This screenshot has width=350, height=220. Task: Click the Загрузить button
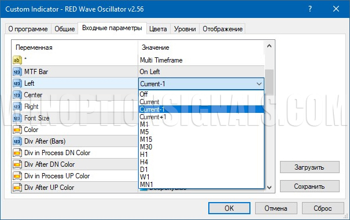click(310, 167)
